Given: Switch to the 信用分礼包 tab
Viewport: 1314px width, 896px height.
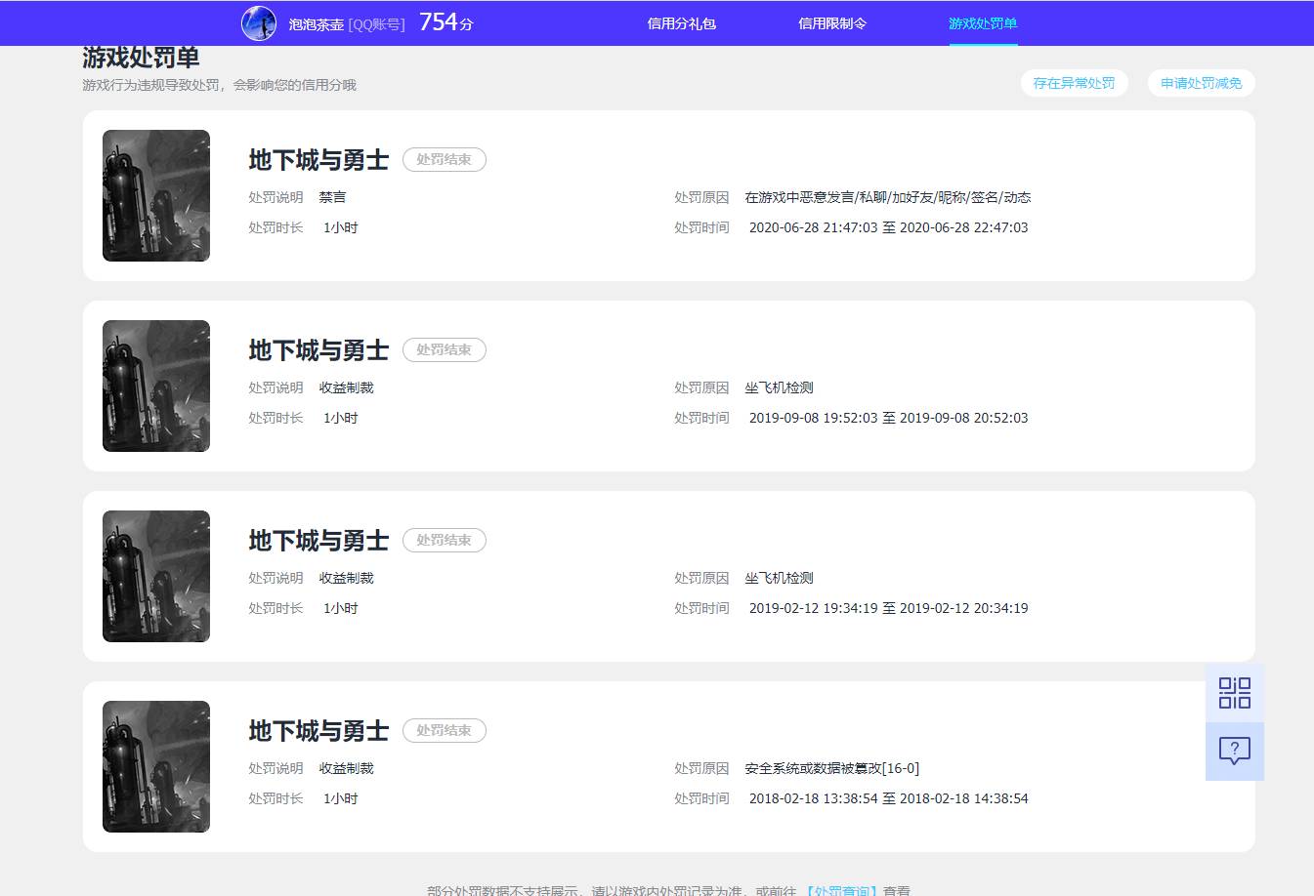Looking at the screenshot, I should pos(681,23).
